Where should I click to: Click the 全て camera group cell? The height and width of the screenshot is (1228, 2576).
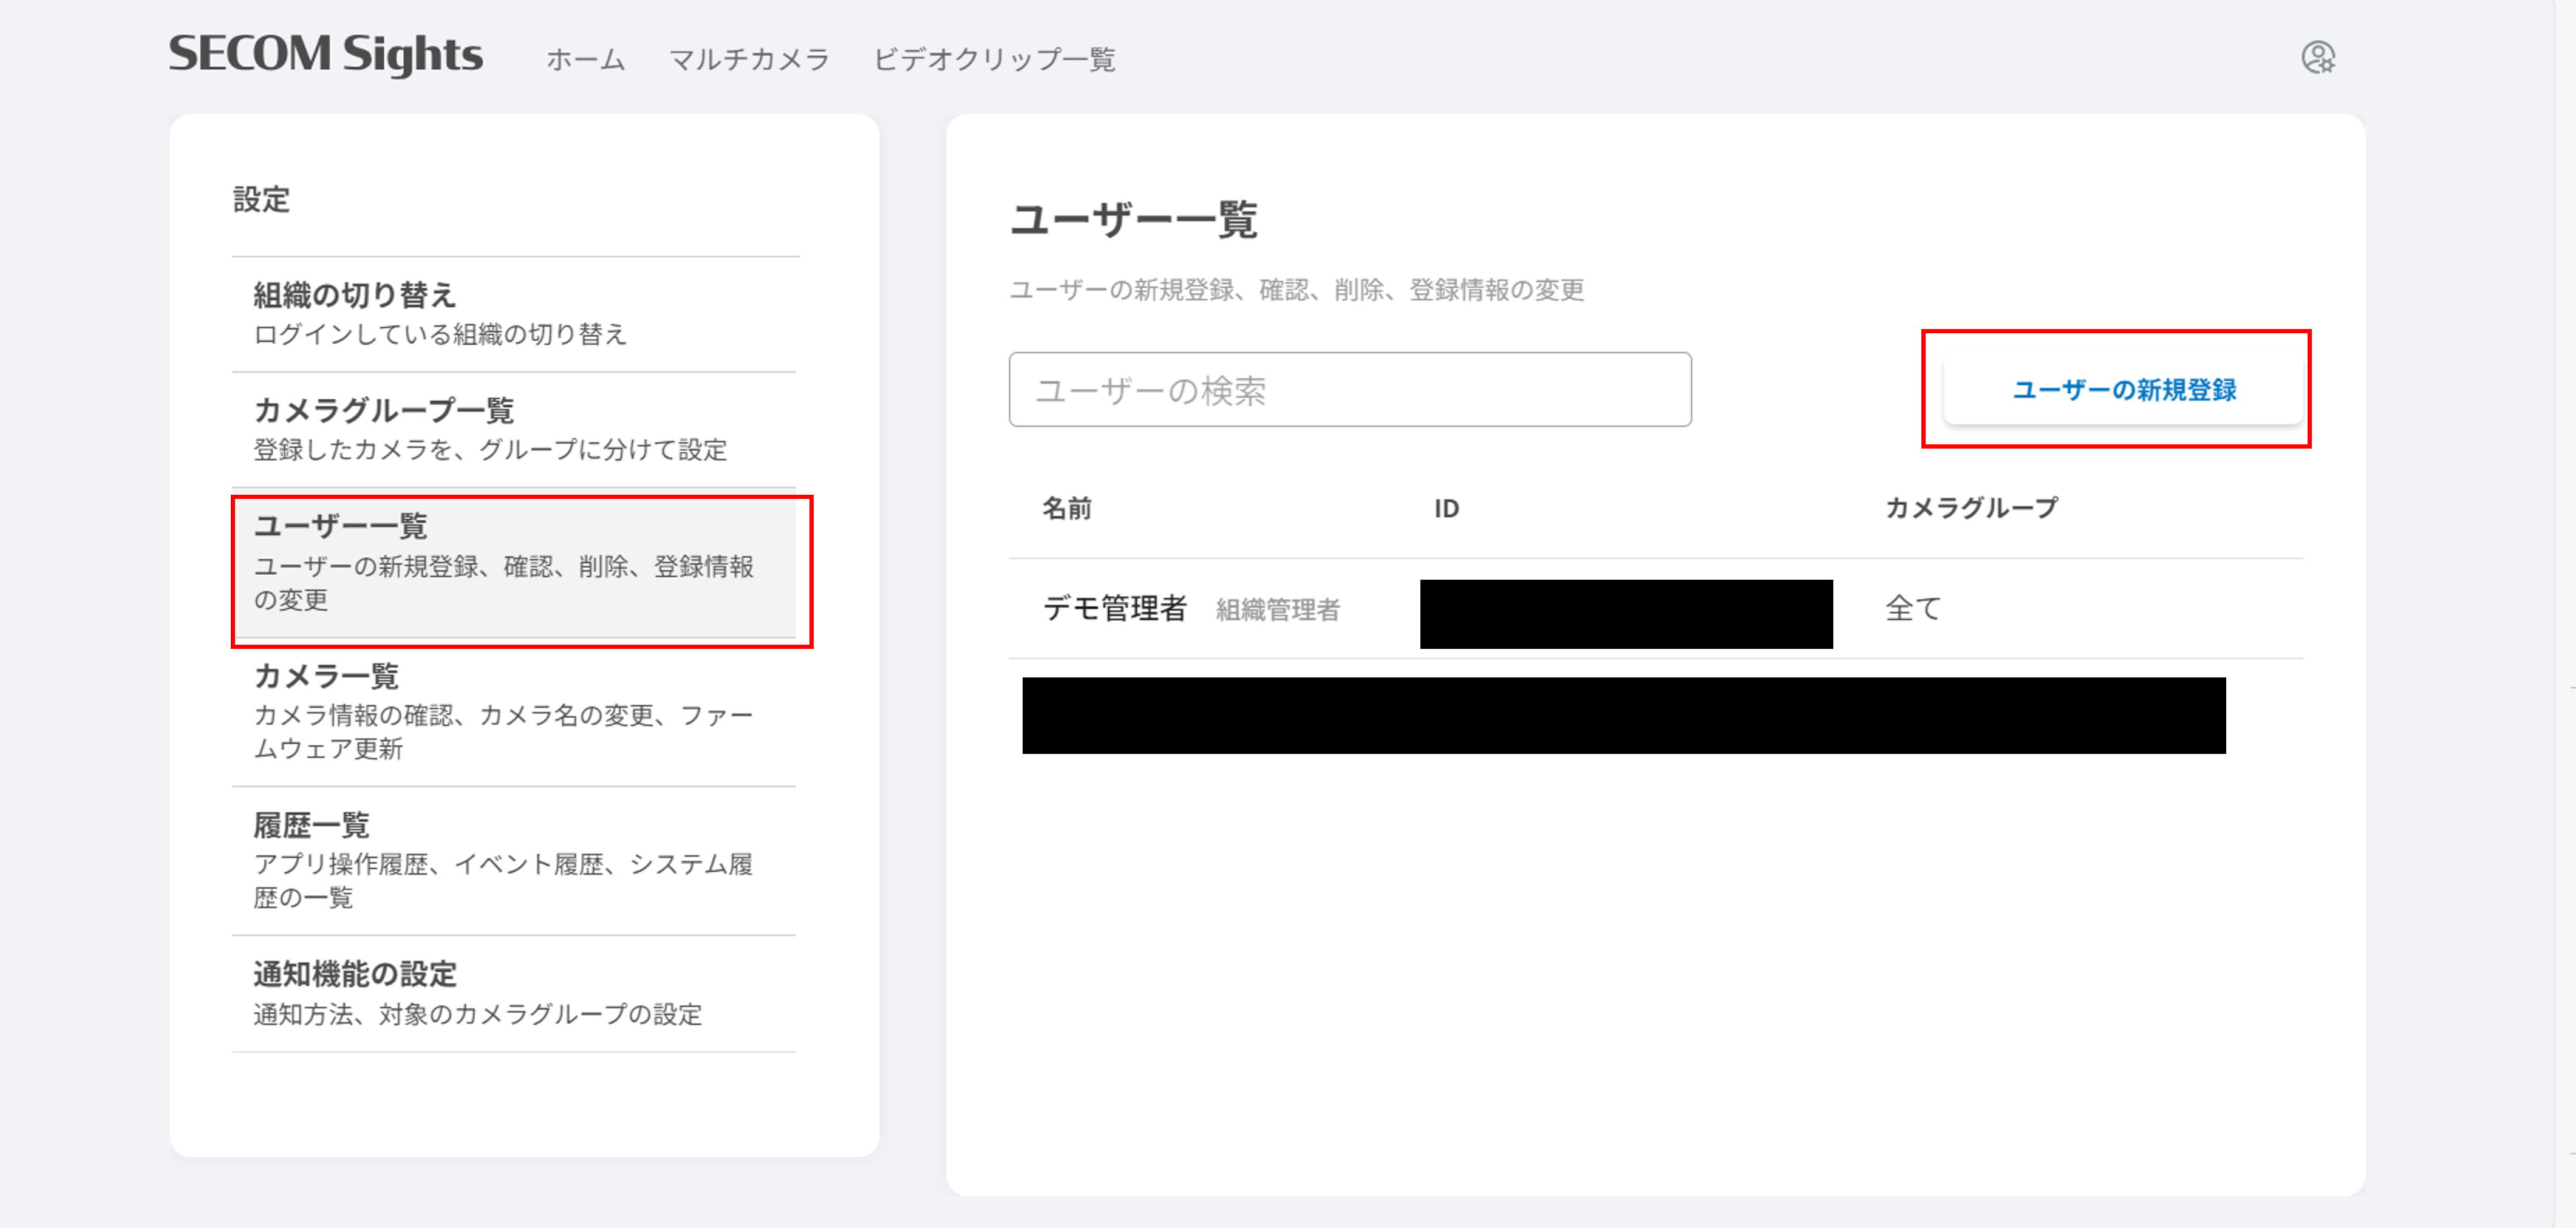(x=1913, y=608)
